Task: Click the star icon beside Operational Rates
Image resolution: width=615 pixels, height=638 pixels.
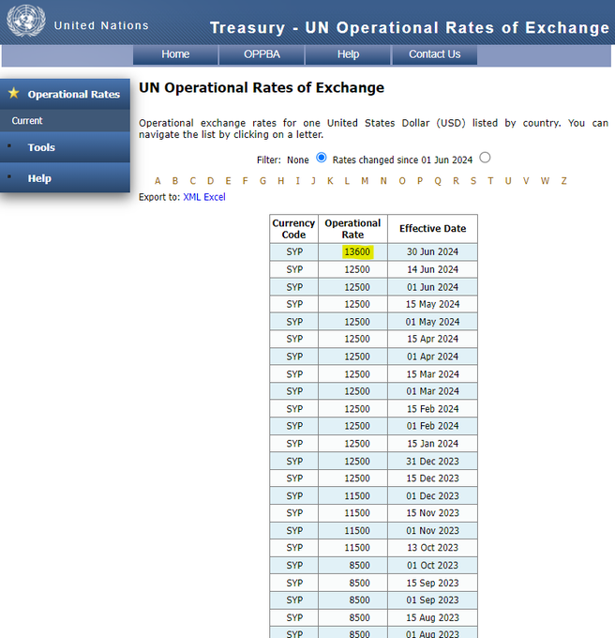Action: (13, 93)
